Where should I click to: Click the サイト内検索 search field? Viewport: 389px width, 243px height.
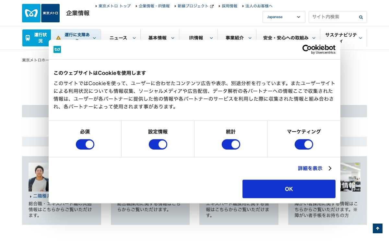(333, 17)
